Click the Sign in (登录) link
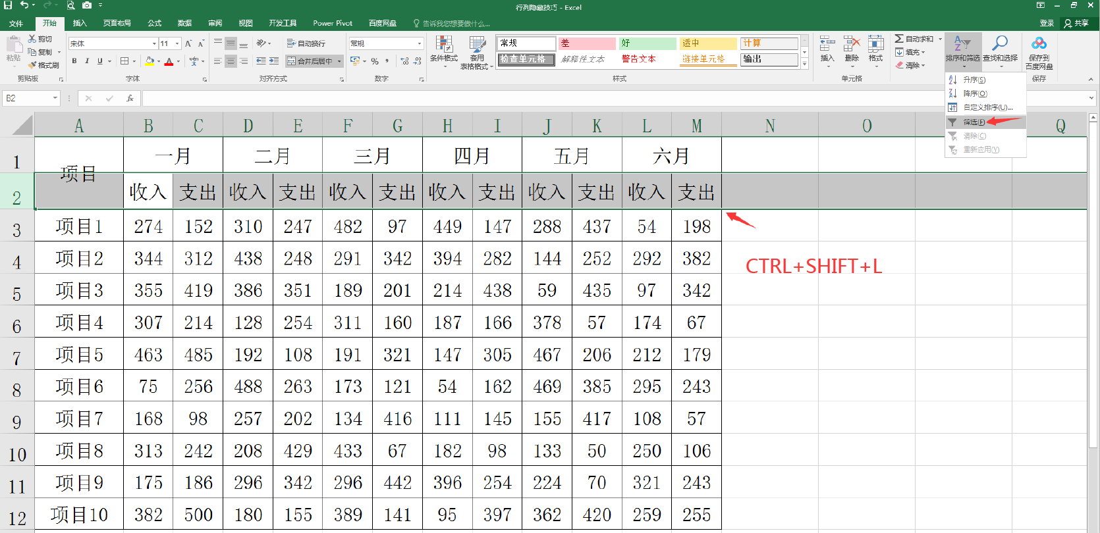Viewport: 1100px width, 533px height. click(1047, 23)
